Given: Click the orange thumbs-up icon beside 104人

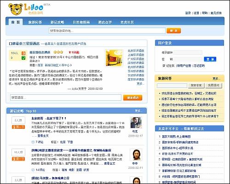Looking at the screenshot, I should click(23, 53).
